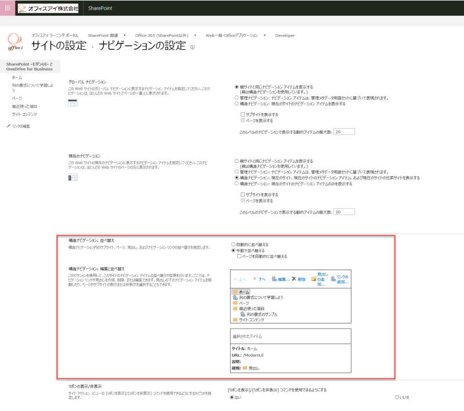The image size is (464, 411).
Task: Open サイト コンテンツ link in left sidebar
Action: click(x=24, y=114)
